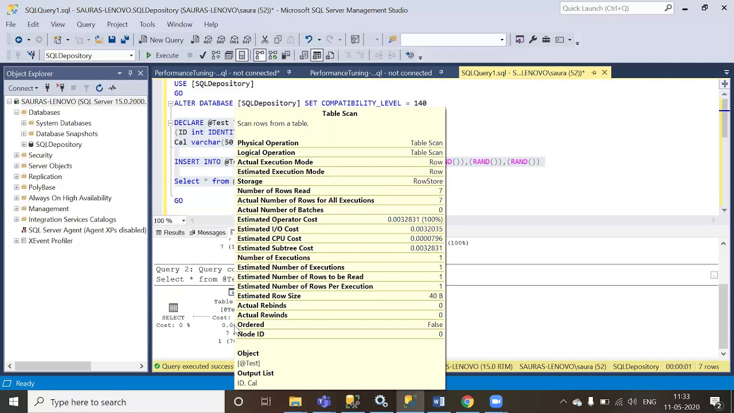Open Task View on Windows taskbar
This screenshot has height=413, width=734.
click(x=266, y=402)
